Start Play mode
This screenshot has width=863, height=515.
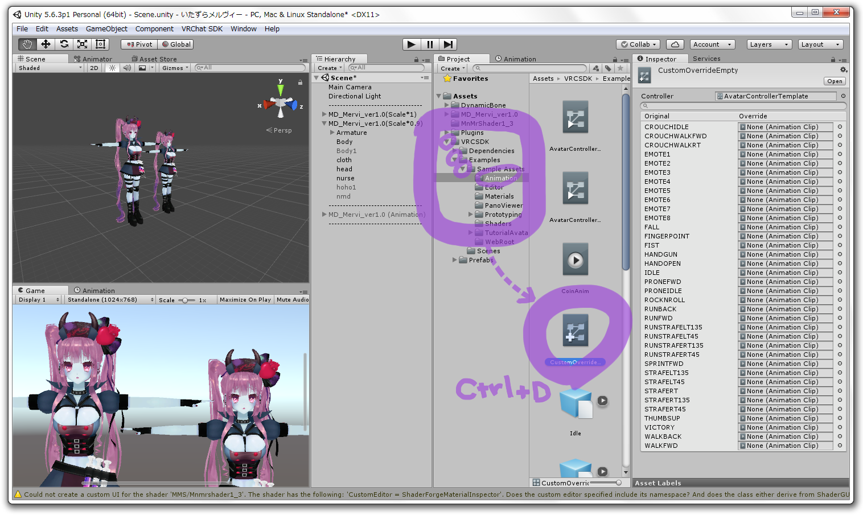[411, 44]
